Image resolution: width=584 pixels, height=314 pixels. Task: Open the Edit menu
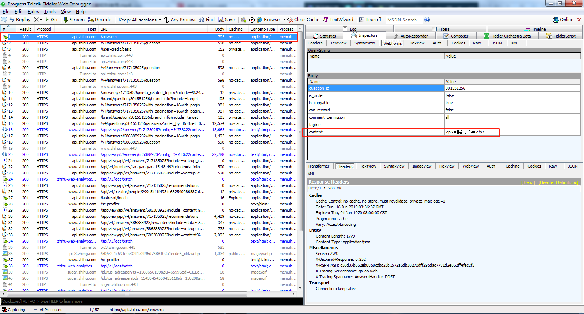coord(19,12)
